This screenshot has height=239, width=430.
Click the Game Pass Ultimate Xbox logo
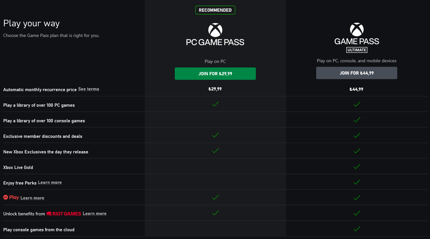357,30
